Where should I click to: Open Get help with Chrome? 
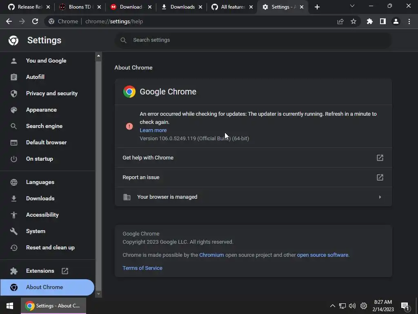tap(253, 158)
